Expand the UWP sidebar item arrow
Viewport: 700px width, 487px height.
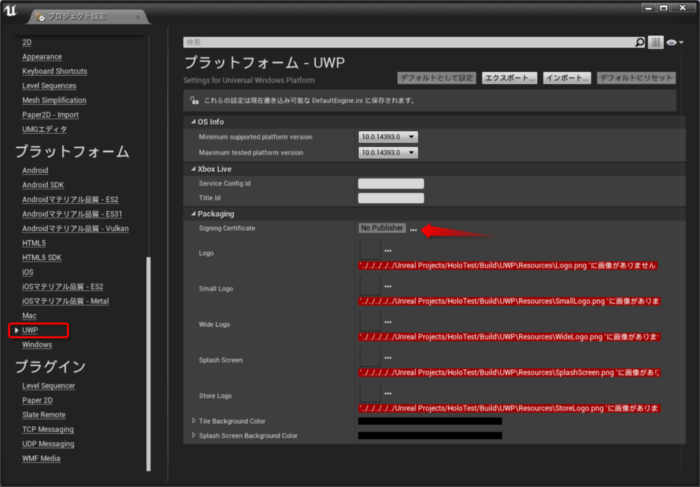[x=16, y=331]
